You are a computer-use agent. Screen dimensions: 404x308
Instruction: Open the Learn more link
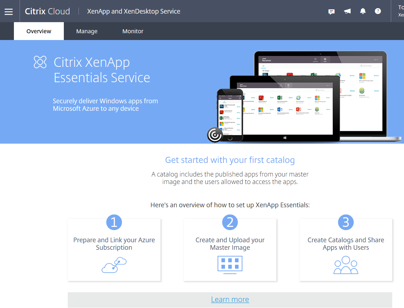pyautogui.click(x=230, y=299)
